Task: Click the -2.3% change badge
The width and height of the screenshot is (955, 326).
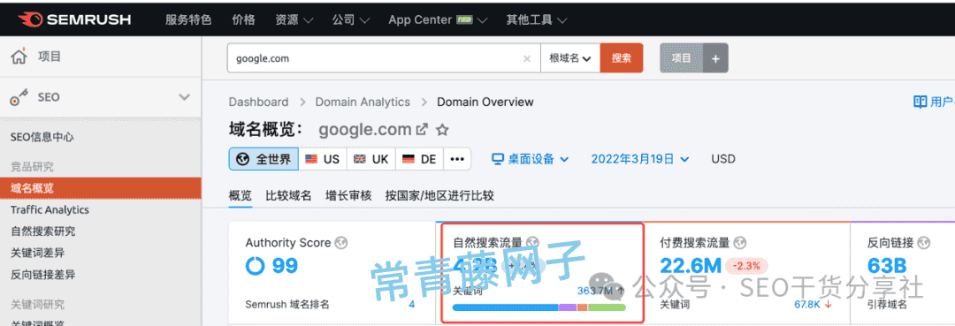Action: coord(746,266)
